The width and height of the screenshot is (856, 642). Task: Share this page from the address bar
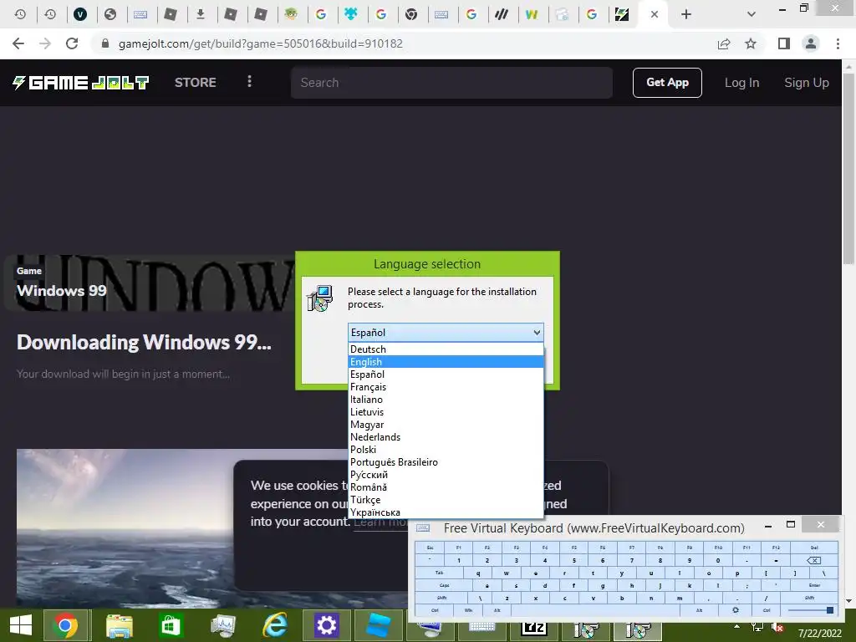click(724, 43)
